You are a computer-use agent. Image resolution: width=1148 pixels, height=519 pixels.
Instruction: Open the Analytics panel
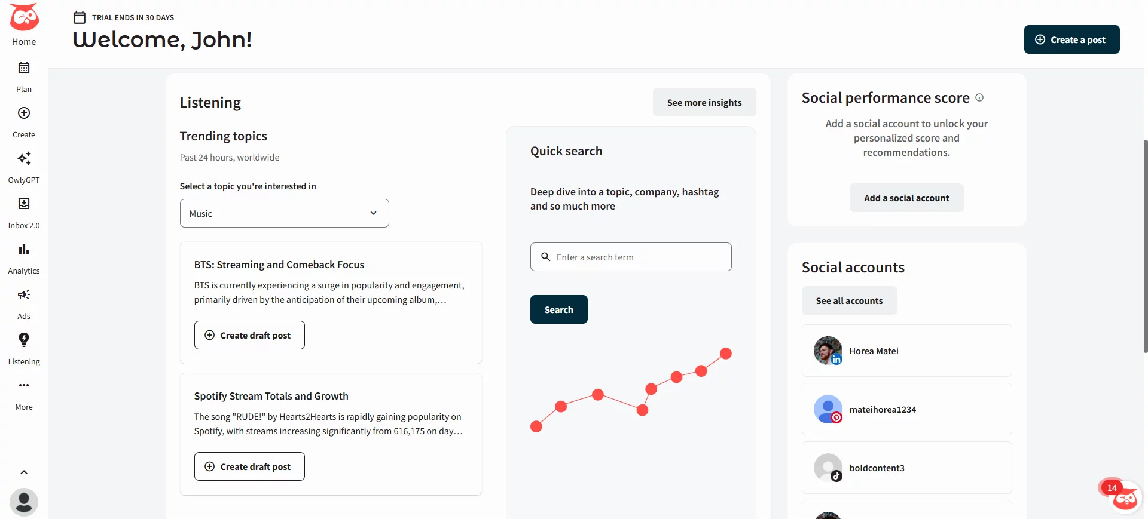click(x=23, y=256)
